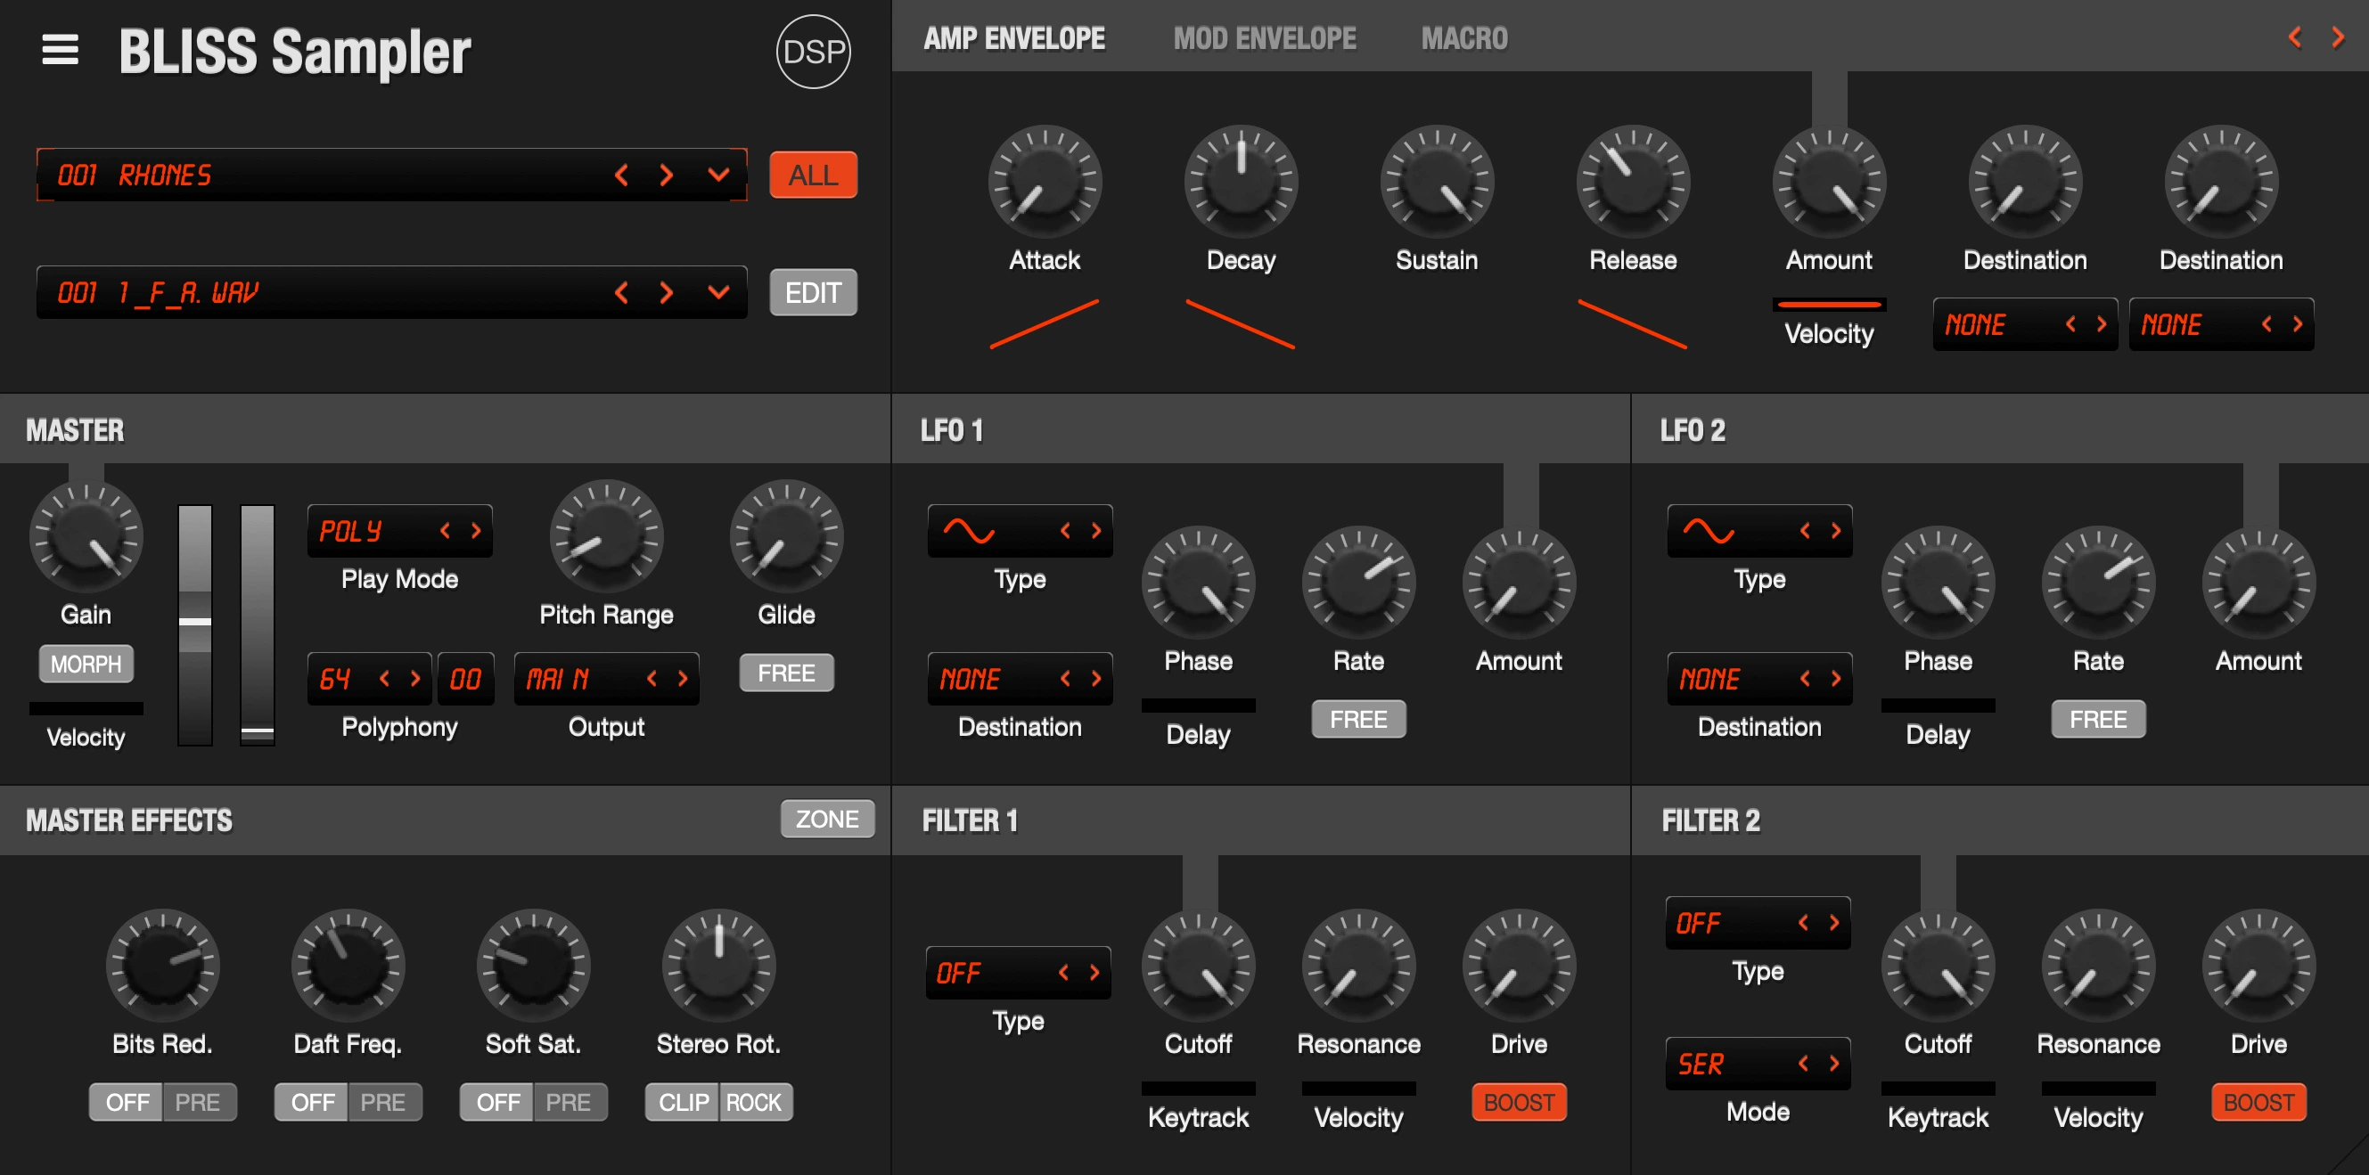Enable PRE for Bits Red. effect

[198, 1101]
